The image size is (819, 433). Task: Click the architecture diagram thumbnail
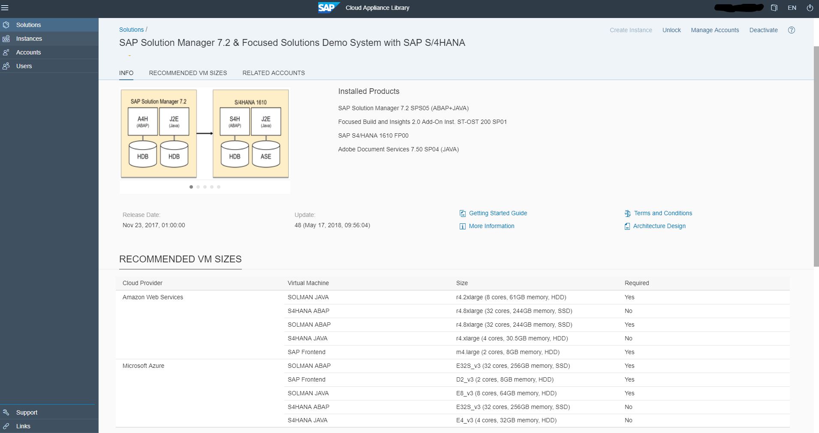(205, 133)
